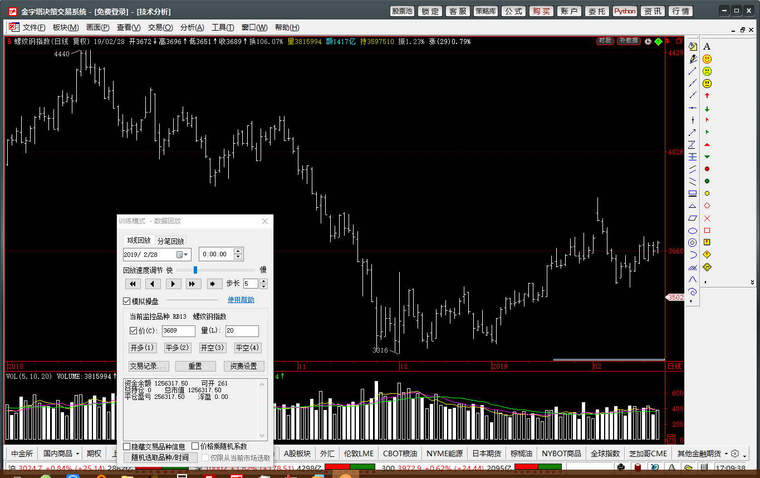Open the 工具(T) menu
The width and height of the screenshot is (760, 478).
point(223,27)
